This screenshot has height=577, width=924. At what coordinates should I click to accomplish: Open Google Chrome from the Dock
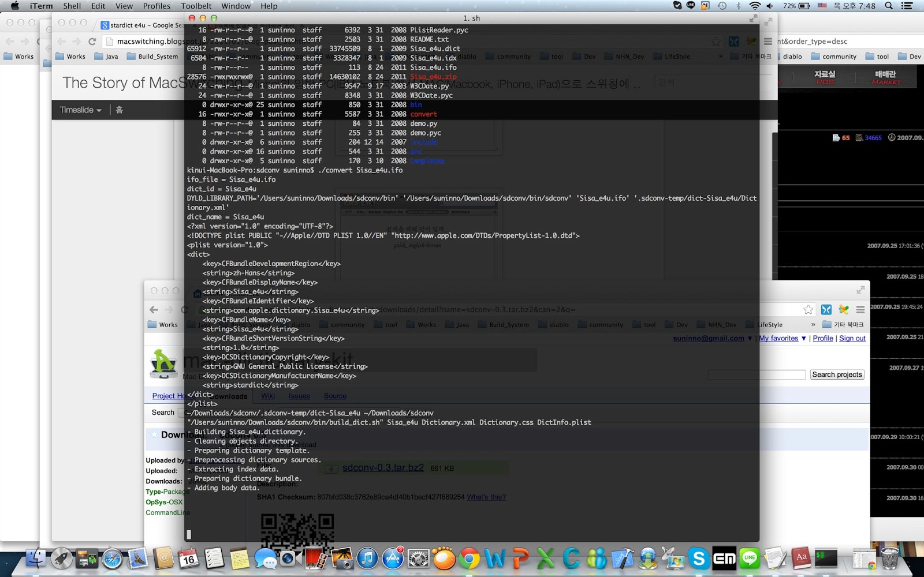pyautogui.click(x=469, y=558)
